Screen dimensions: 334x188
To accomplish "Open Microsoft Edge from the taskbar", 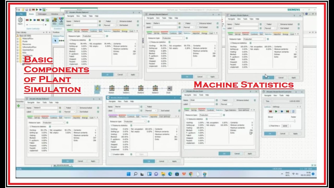I will 170,174.
